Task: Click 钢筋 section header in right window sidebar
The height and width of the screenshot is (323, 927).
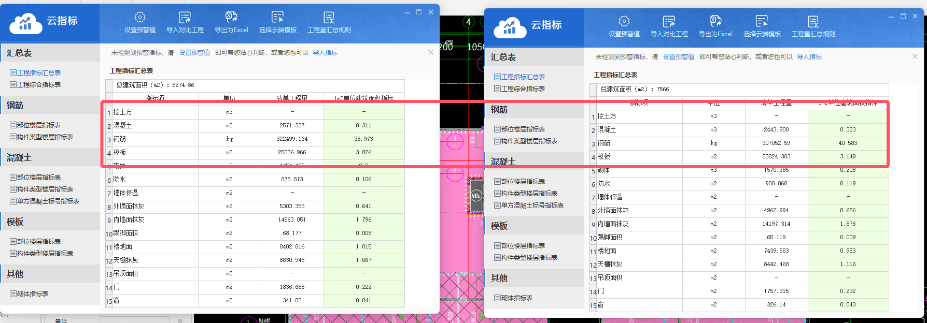Action: point(534,109)
